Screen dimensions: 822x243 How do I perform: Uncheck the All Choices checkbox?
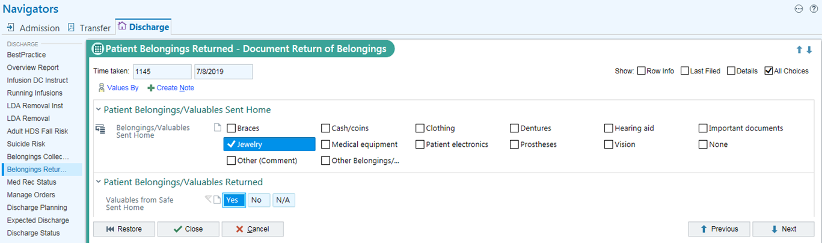tap(768, 71)
